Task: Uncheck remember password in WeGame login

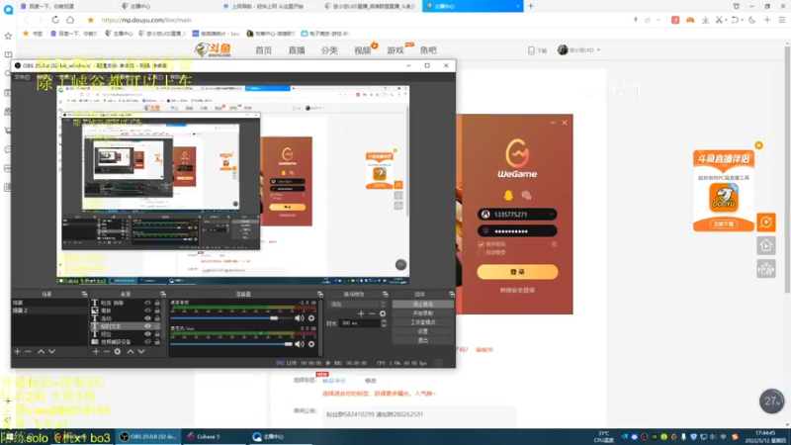Action: point(481,244)
